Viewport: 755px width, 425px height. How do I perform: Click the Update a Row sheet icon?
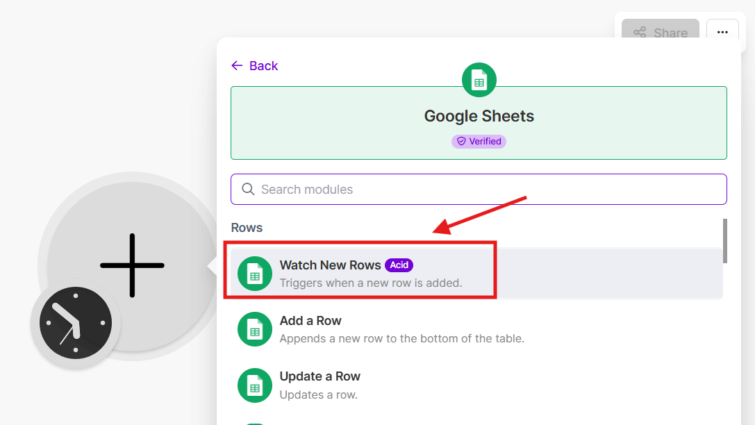pos(255,385)
